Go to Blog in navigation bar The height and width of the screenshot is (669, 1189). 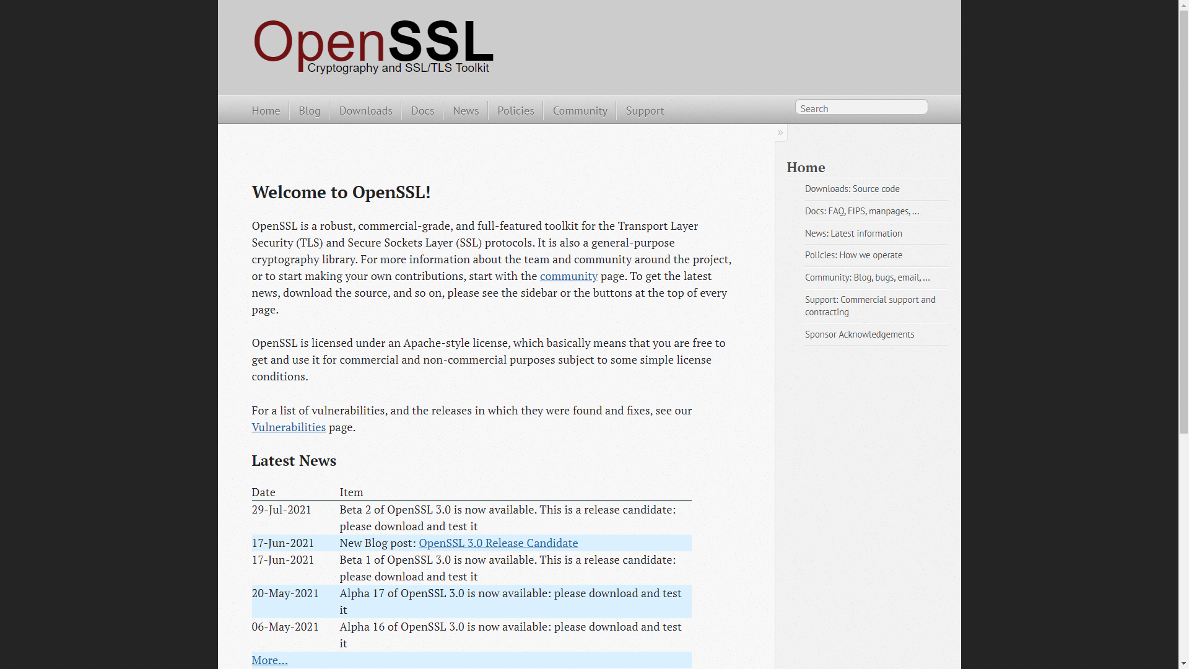coord(309,111)
